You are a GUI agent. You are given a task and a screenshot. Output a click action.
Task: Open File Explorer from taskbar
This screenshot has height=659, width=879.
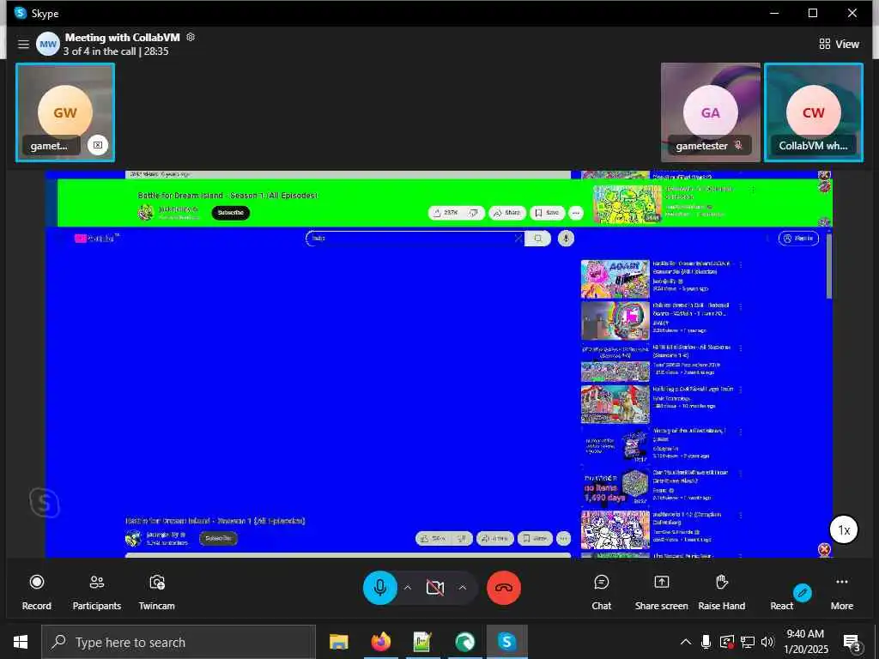[338, 642]
